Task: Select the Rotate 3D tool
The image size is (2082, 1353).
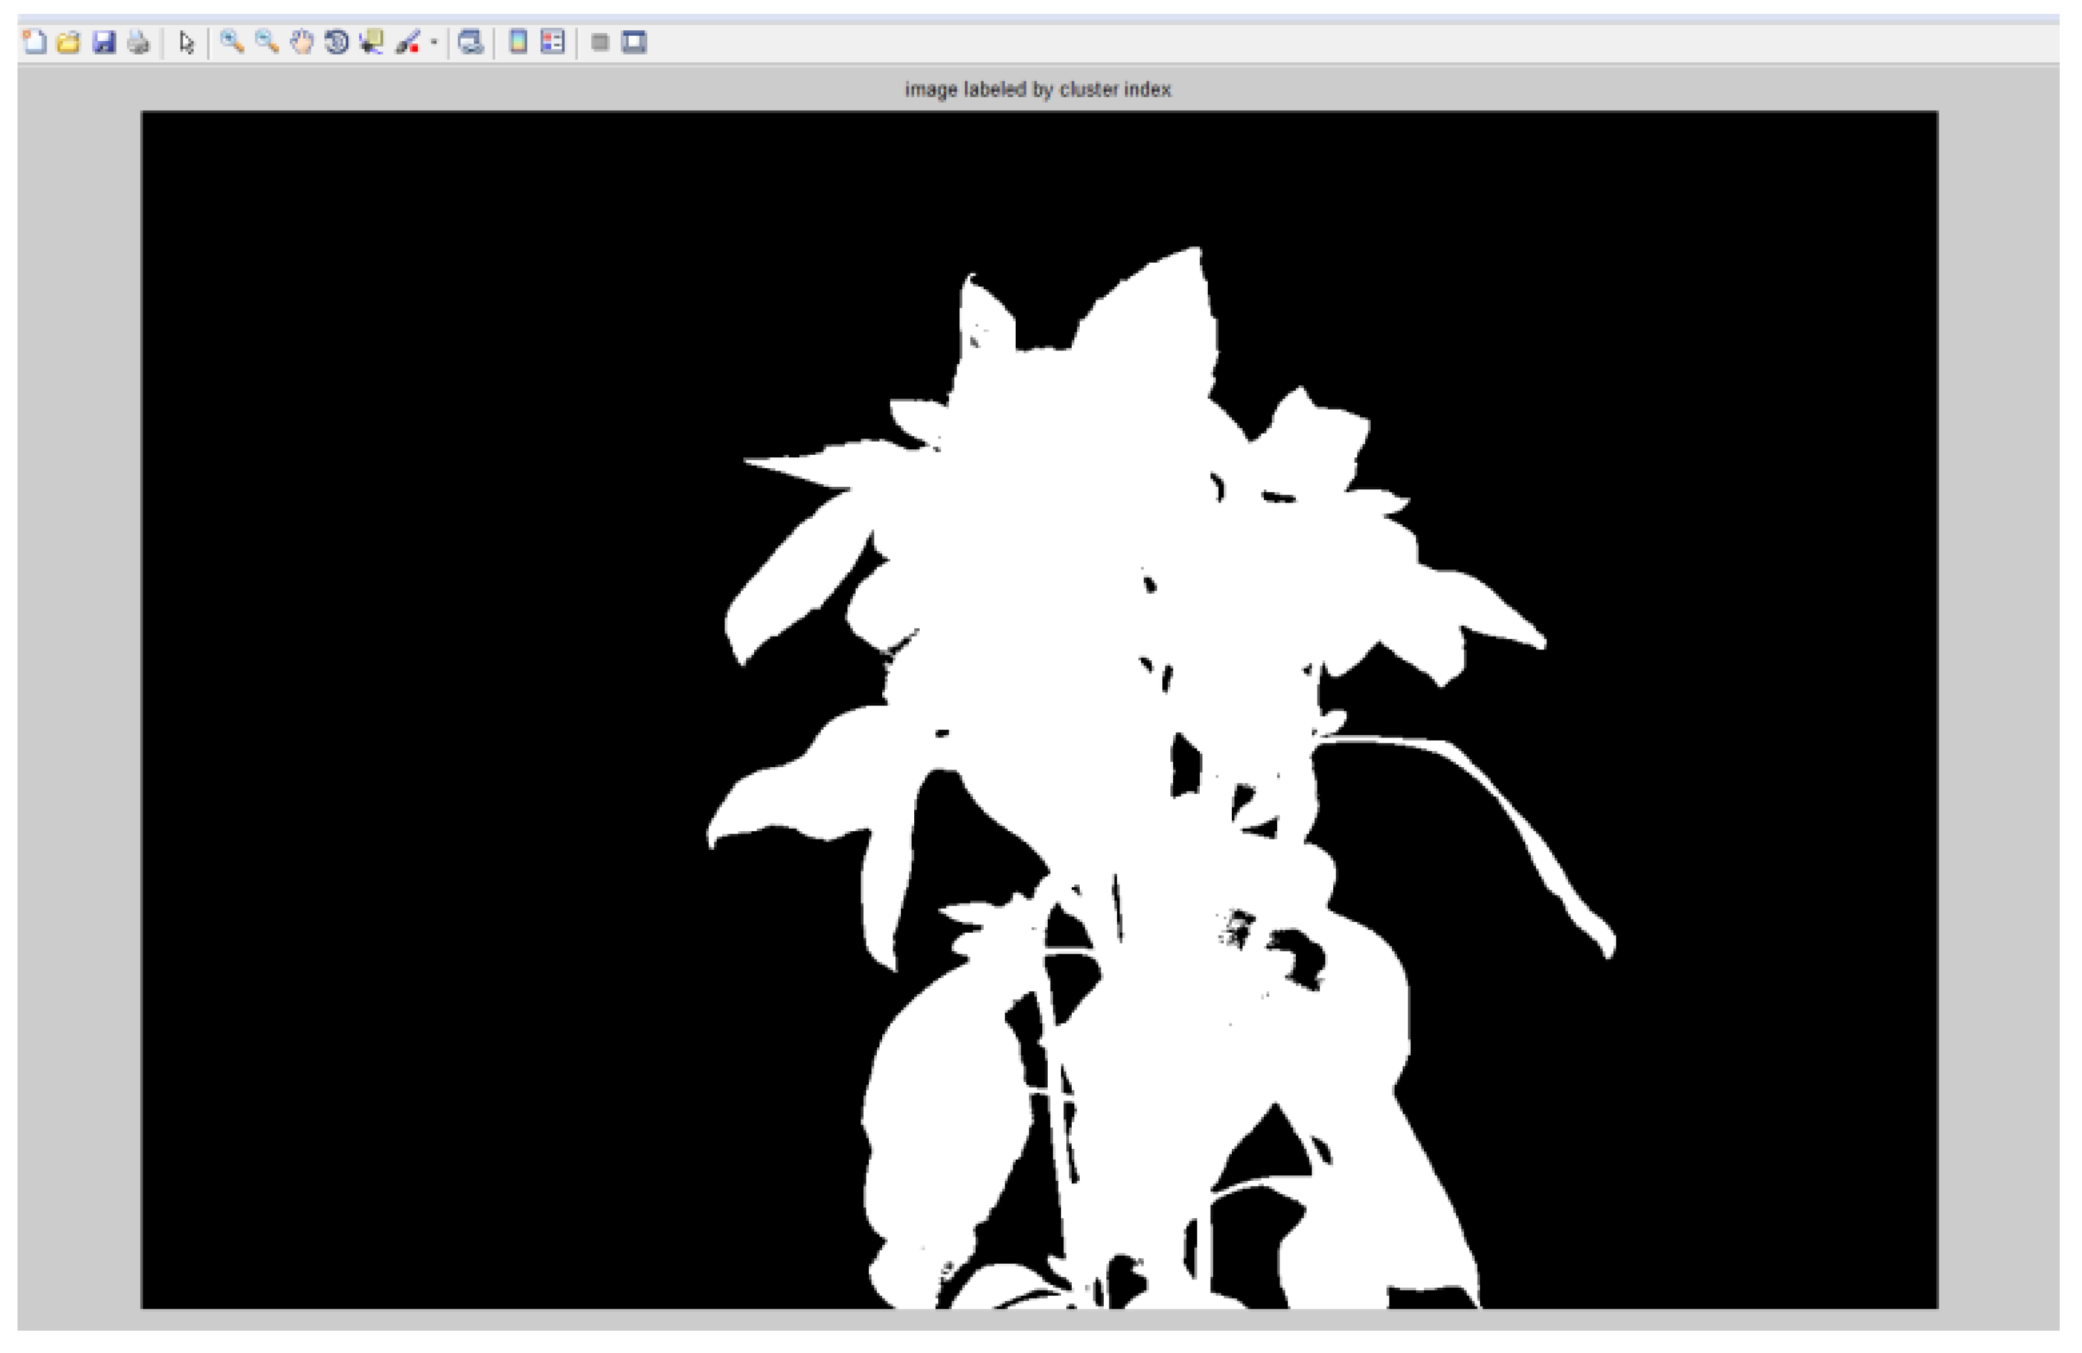Action: (337, 42)
